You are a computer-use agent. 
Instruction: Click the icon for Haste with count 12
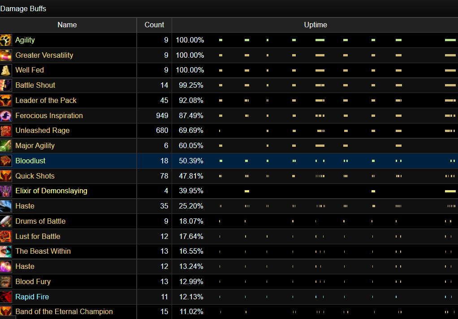[6, 267]
